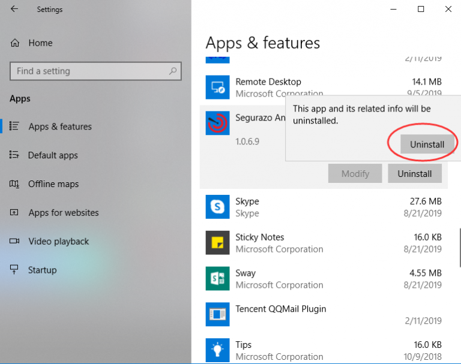Image resolution: width=461 pixels, height=364 pixels.
Task: Select the Skype app icon
Action: [217, 207]
